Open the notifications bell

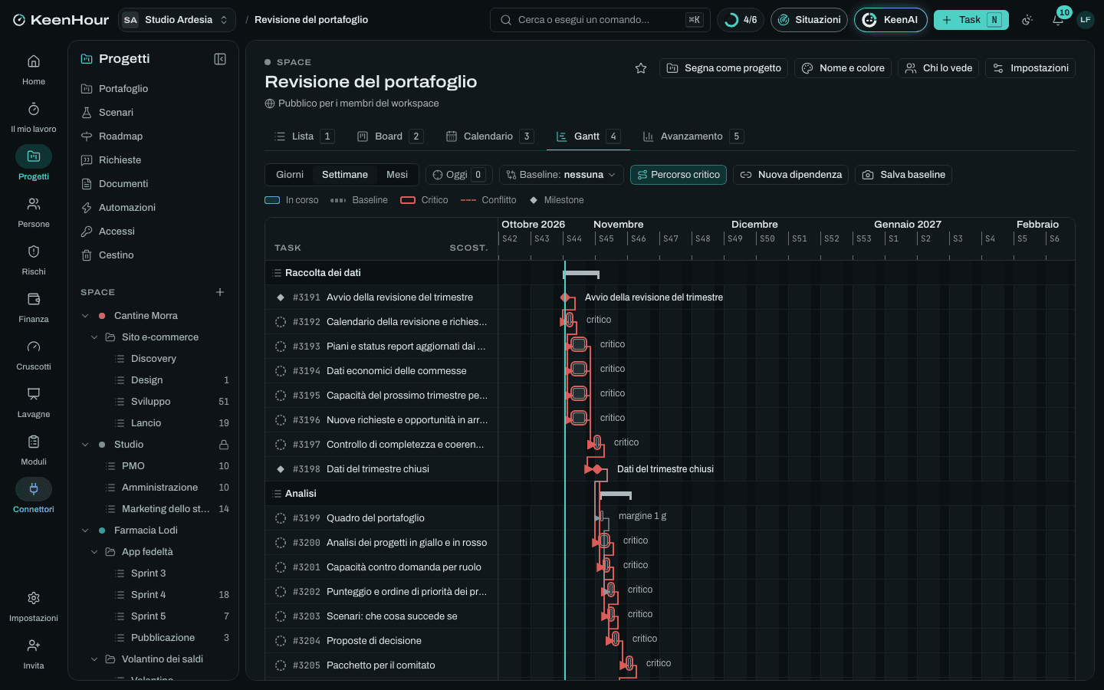point(1058,20)
